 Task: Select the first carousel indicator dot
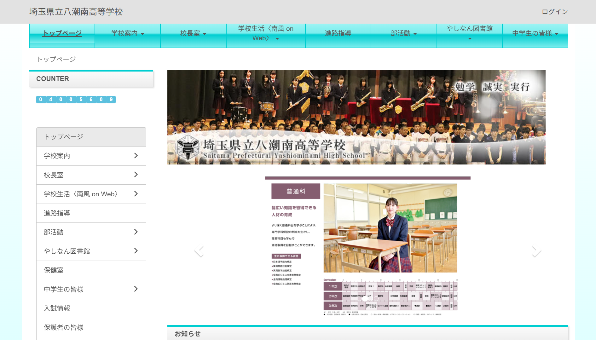[359, 298]
